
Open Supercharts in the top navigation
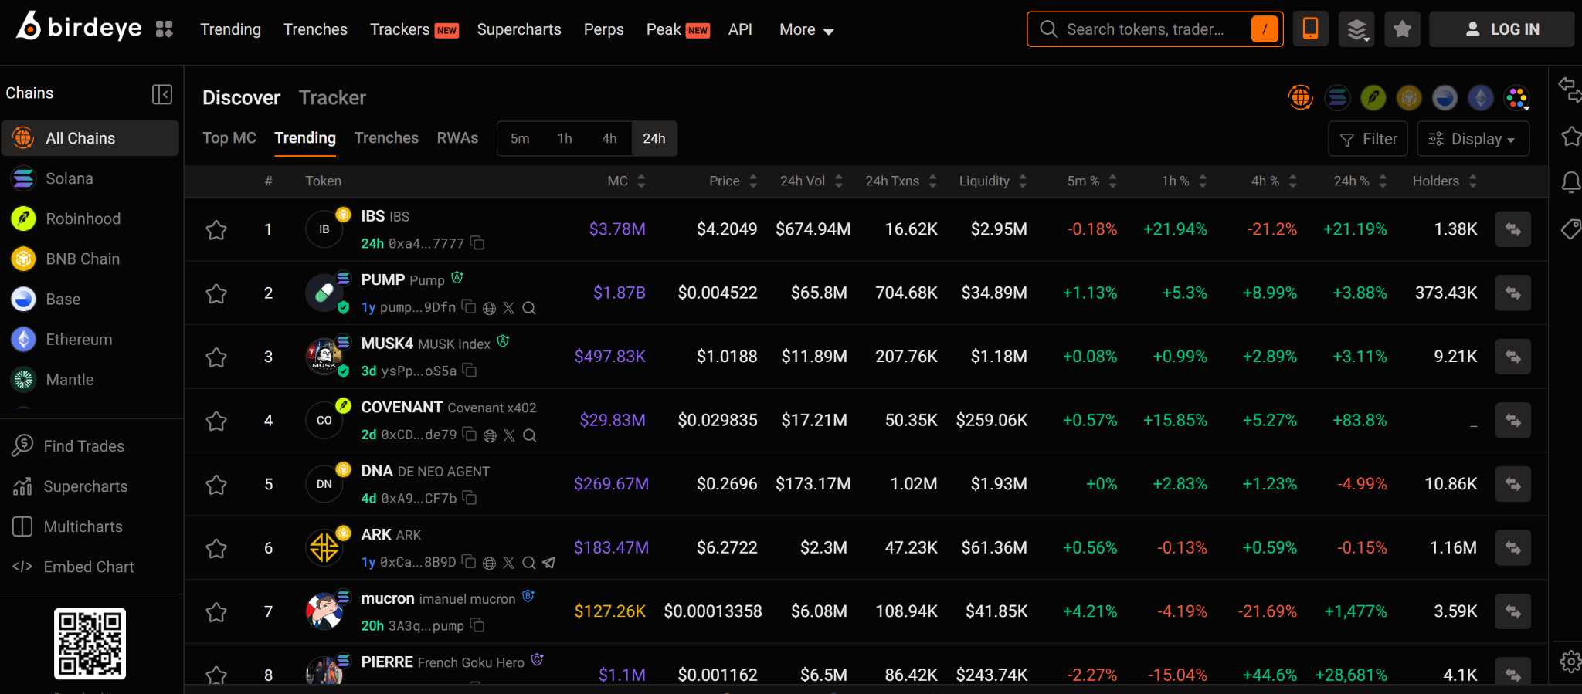pyautogui.click(x=519, y=29)
